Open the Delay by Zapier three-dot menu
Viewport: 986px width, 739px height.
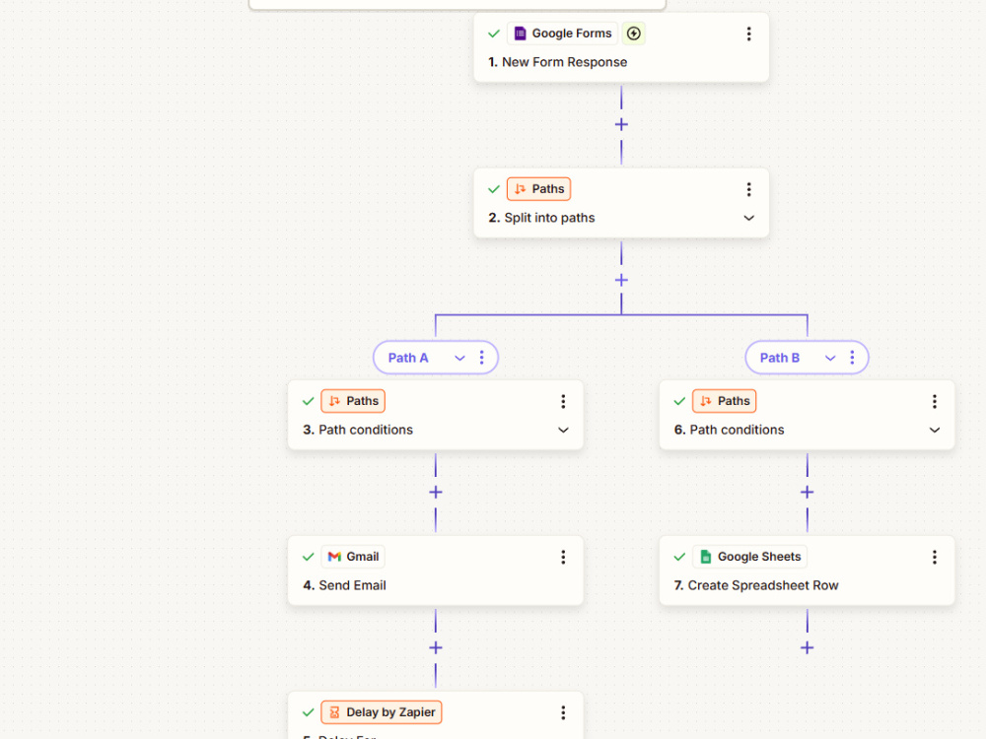(x=563, y=712)
